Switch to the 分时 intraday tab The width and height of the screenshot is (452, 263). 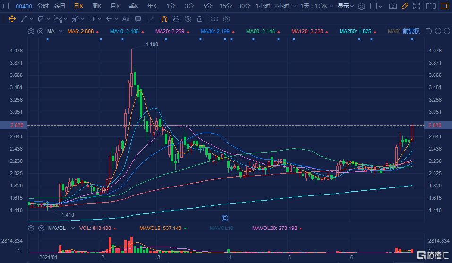tap(43, 6)
